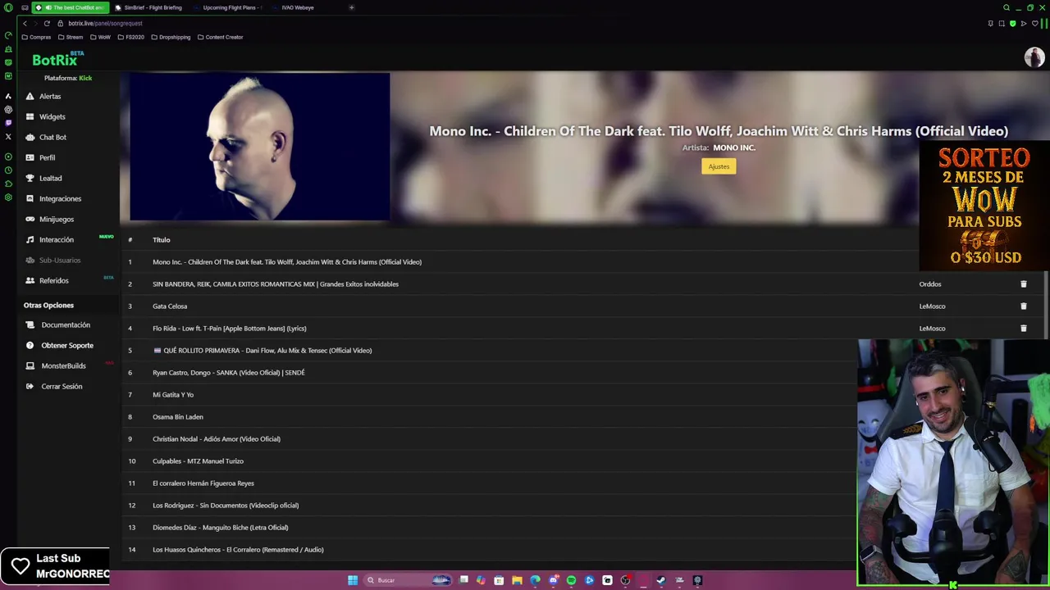Open File Explorer from the taskbar
1050x590 pixels.
coord(517,580)
